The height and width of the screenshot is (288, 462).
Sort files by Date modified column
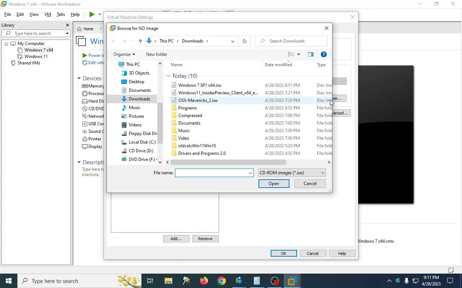point(278,65)
